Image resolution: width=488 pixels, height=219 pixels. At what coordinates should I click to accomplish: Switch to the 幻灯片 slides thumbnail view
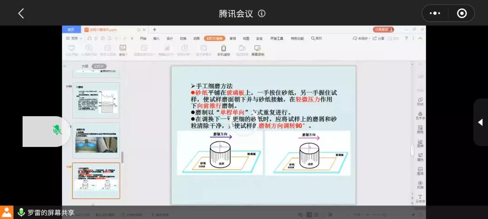99,66
